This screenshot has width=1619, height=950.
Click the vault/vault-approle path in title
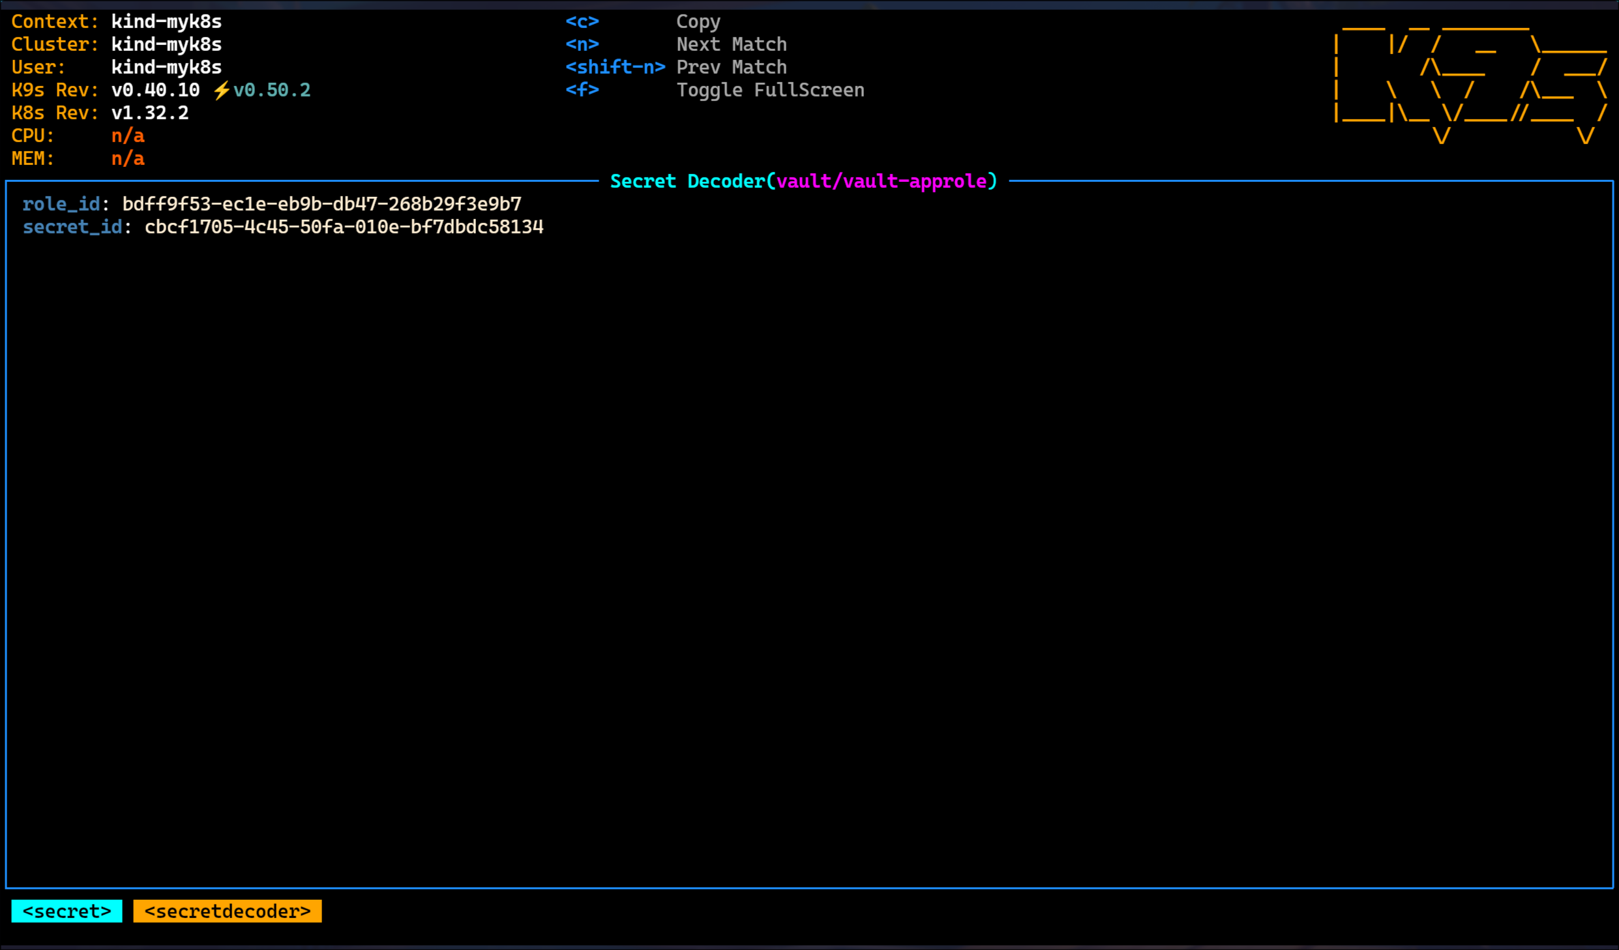(x=882, y=181)
